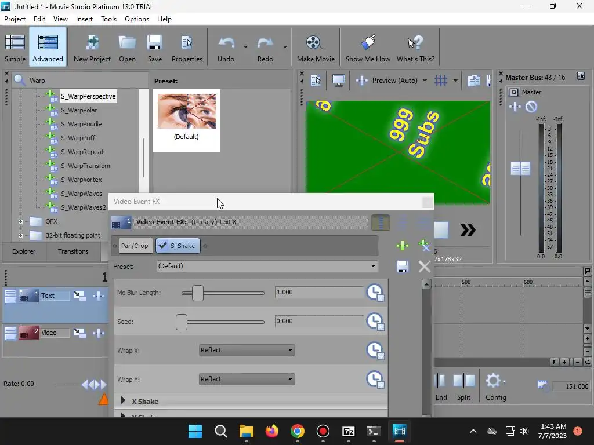The width and height of the screenshot is (594, 445).
Task: Open the Undo history dropdown arrow
Action: point(245,47)
